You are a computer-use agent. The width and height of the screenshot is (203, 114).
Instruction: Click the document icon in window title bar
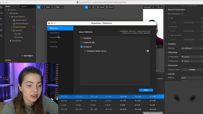click(77, 2)
